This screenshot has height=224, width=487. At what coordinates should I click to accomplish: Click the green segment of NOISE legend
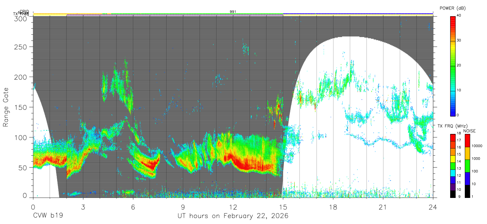[467, 166]
